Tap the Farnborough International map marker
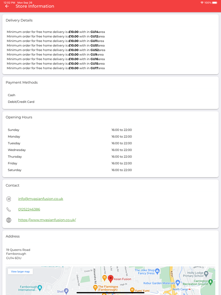This screenshot has width=221, height=295. (x=40, y=288)
